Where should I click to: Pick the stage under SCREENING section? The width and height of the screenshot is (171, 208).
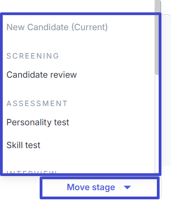(41, 75)
